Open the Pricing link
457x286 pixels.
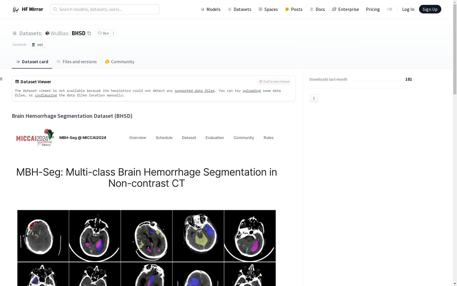(373, 9)
